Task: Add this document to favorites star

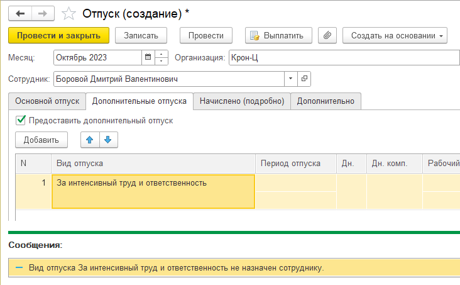Action: click(x=70, y=13)
